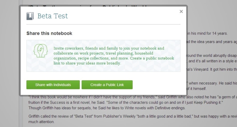Click the Invite coworkers description text
The width and height of the screenshot is (237, 127).
114,56
